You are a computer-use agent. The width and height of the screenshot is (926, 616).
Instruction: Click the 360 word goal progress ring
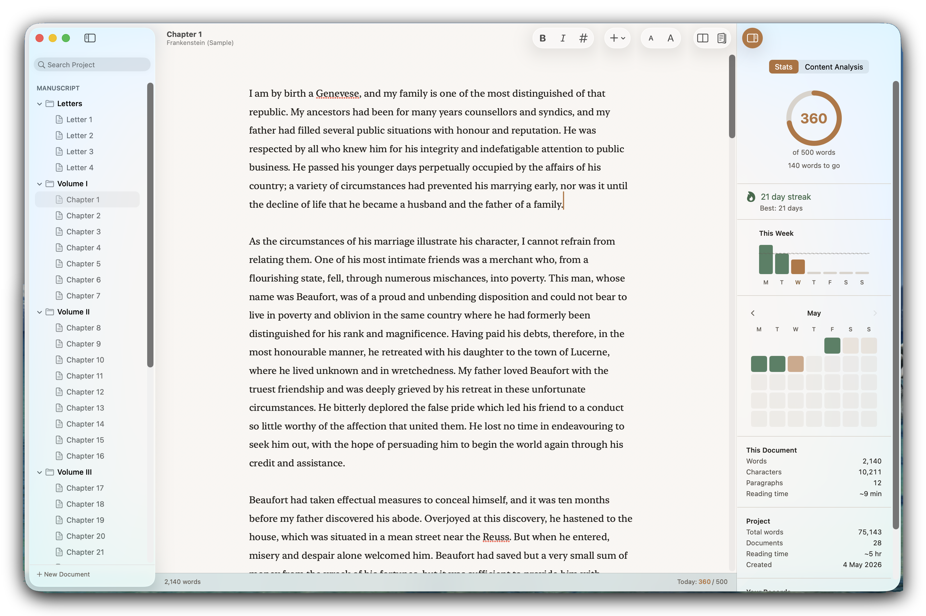(x=813, y=118)
